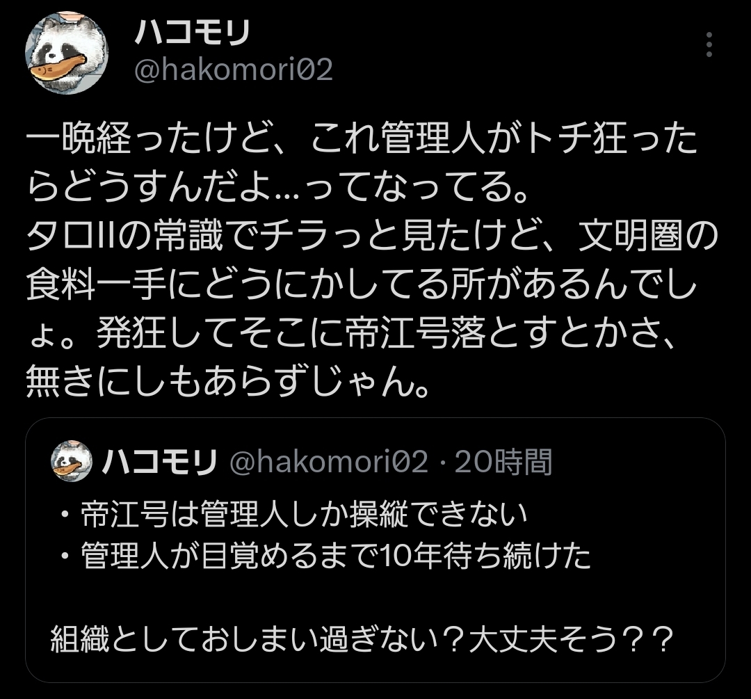Tap the 20時間 timestamp on the quoted post
Image resolution: width=751 pixels, height=699 pixels.
[503, 462]
